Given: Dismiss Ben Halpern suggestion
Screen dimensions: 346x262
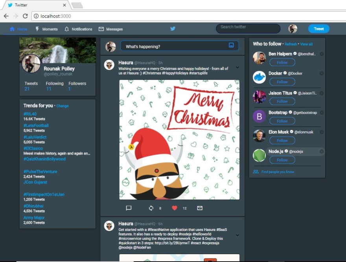Looking at the screenshot, I should click(x=322, y=54).
